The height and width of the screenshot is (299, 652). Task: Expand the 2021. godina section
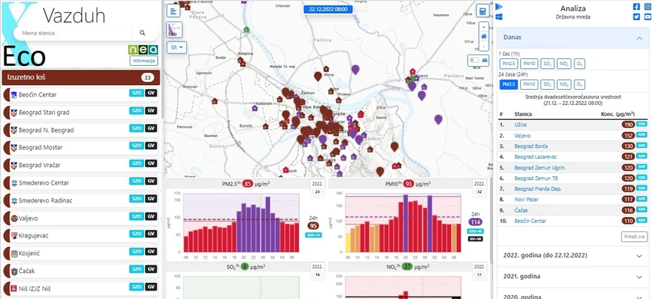pos(572,277)
